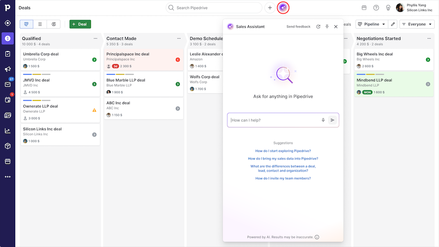439x247 pixels.
Task: Click the microphone icon in assistant input
Action: (323, 120)
